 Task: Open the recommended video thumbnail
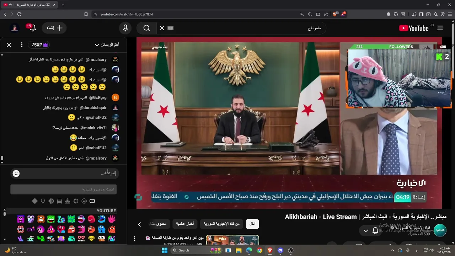click(x=232, y=240)
